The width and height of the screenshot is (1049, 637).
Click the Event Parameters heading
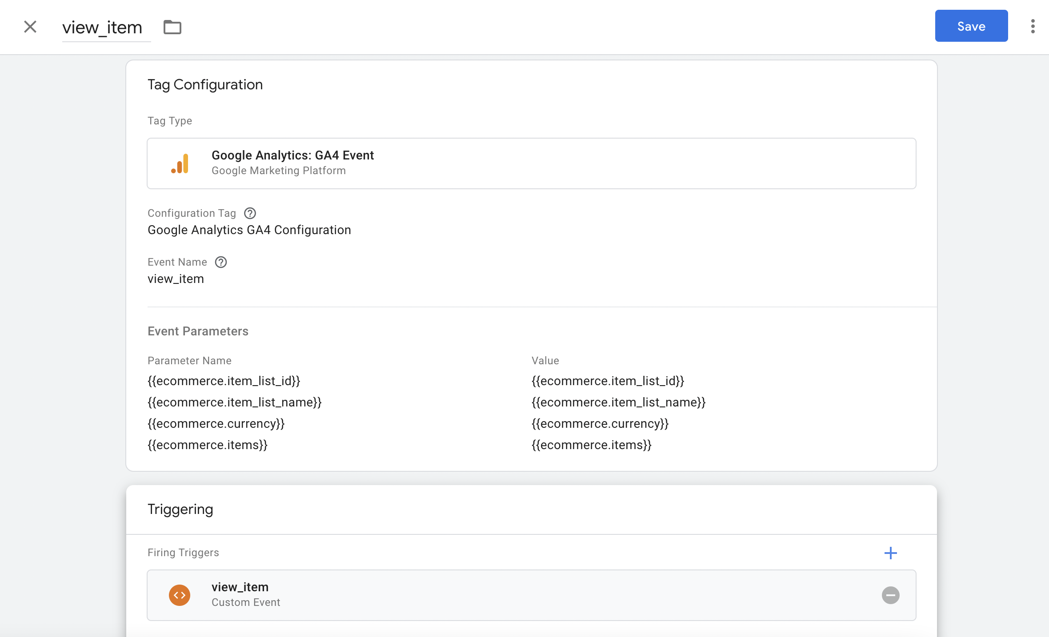[x=198, y=331]
